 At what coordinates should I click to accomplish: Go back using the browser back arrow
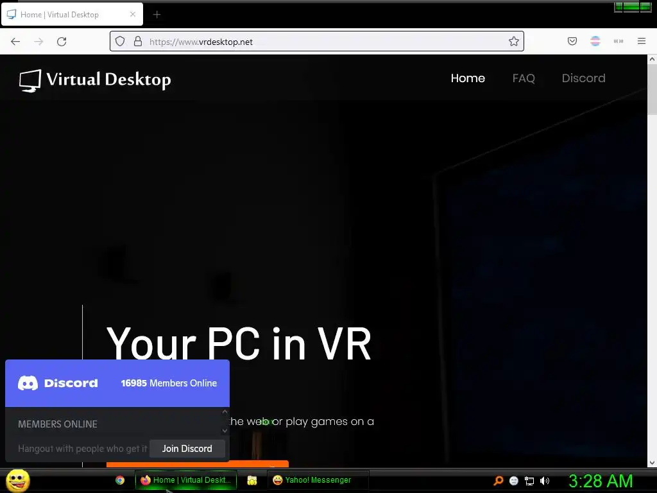pyautogui.click(x=15, y=42)
